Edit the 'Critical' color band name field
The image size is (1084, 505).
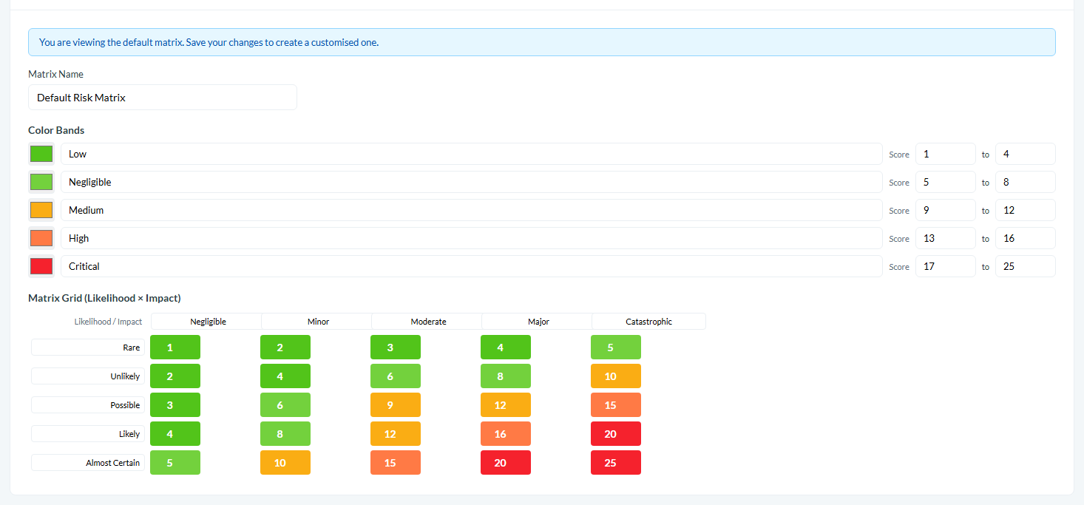[x=472, y=266]
